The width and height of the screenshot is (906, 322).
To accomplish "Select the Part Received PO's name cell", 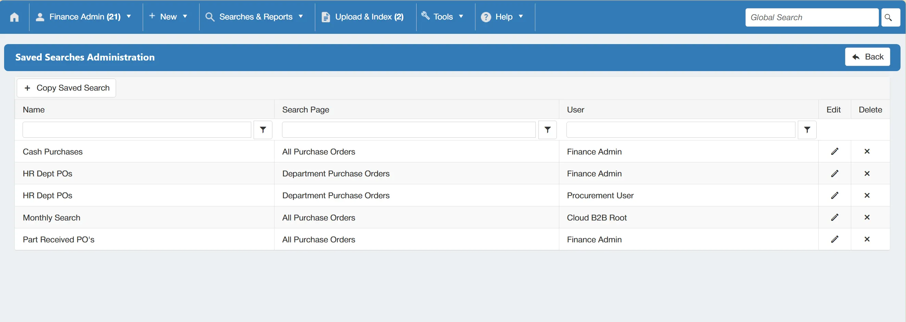I will click(x=144, y=239).
